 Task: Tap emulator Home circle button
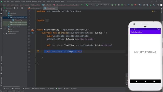tap(145, 81)
